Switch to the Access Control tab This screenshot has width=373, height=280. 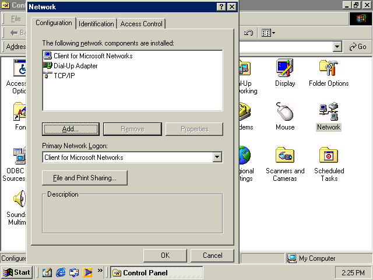(x=141, y=24)
